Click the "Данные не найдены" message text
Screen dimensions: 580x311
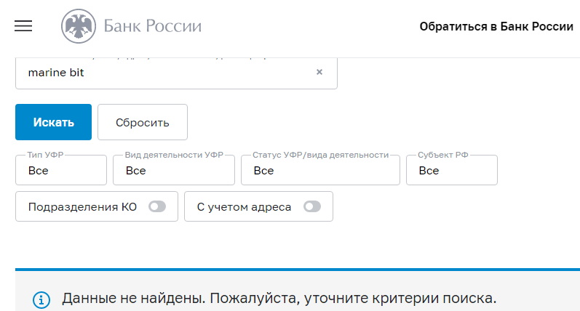(279, 299)
